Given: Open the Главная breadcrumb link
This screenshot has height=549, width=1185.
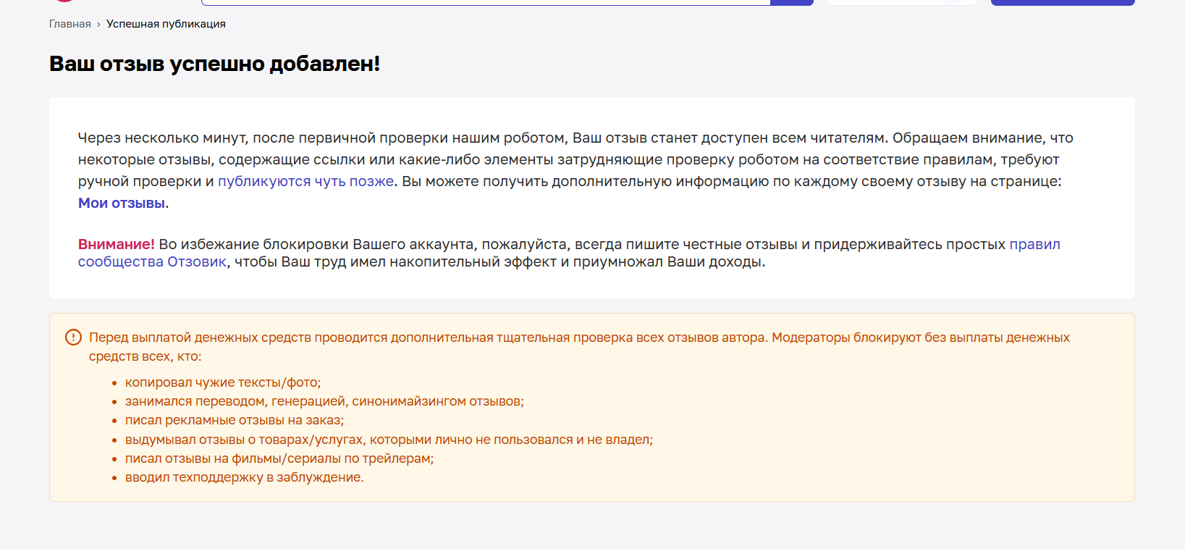Looking at the screenshot, I should pos(70,24).
